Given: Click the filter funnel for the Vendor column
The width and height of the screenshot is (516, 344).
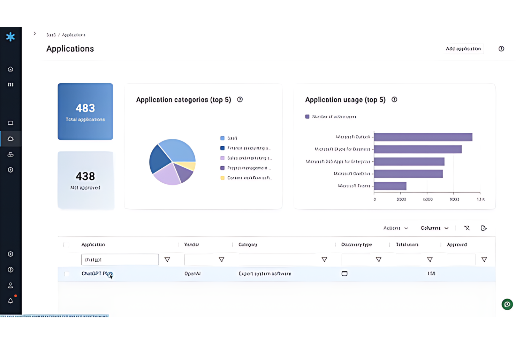Looking at the screenshot, I should point(221,259).
